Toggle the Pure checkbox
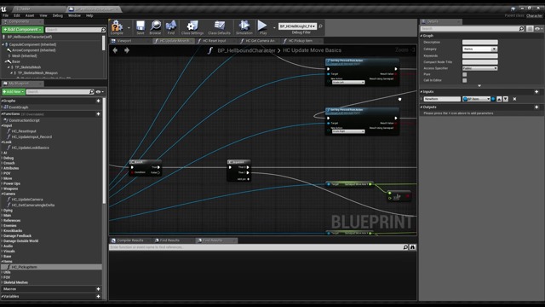The image size is (545, 307). click(465, 74)
